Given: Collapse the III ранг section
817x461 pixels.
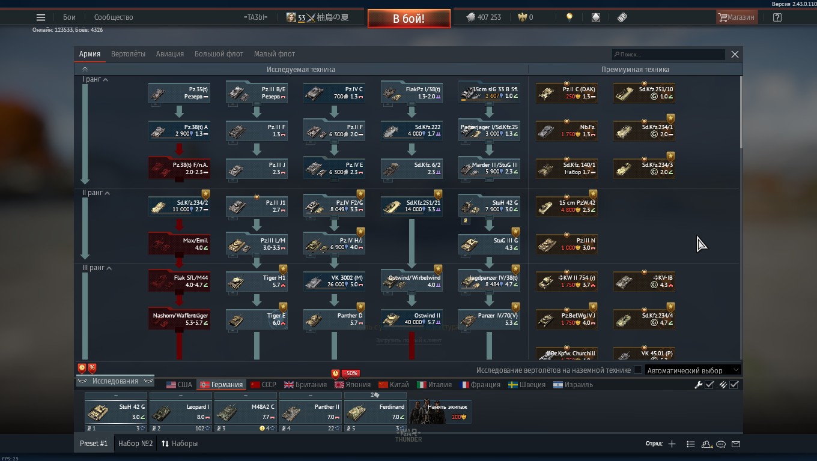Looking at the screenshot, I should pos(97,268).
